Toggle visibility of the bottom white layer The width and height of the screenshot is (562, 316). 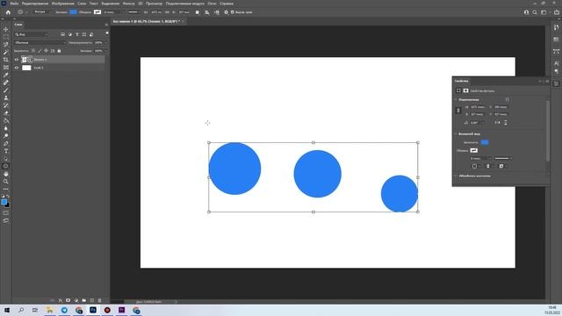[17, 68]
